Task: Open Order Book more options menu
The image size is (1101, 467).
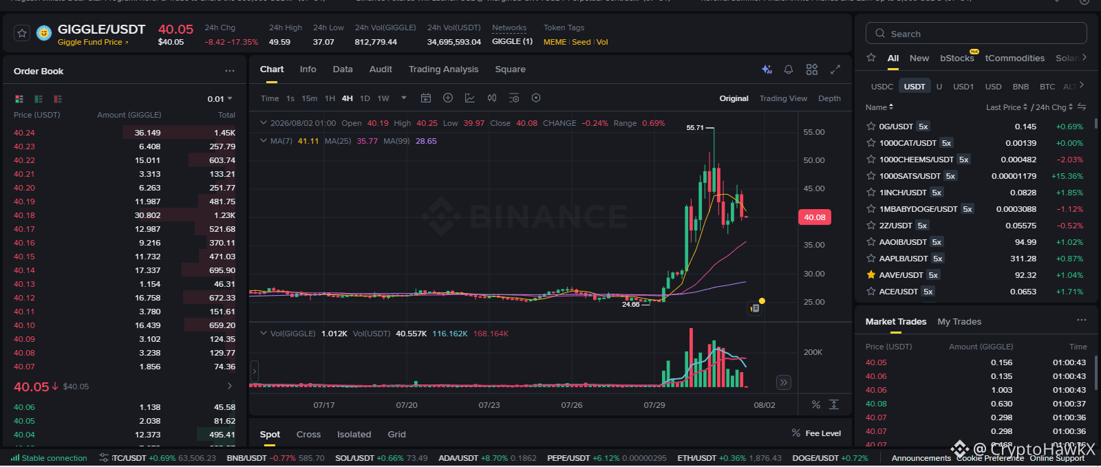Action: click(230, 71)
